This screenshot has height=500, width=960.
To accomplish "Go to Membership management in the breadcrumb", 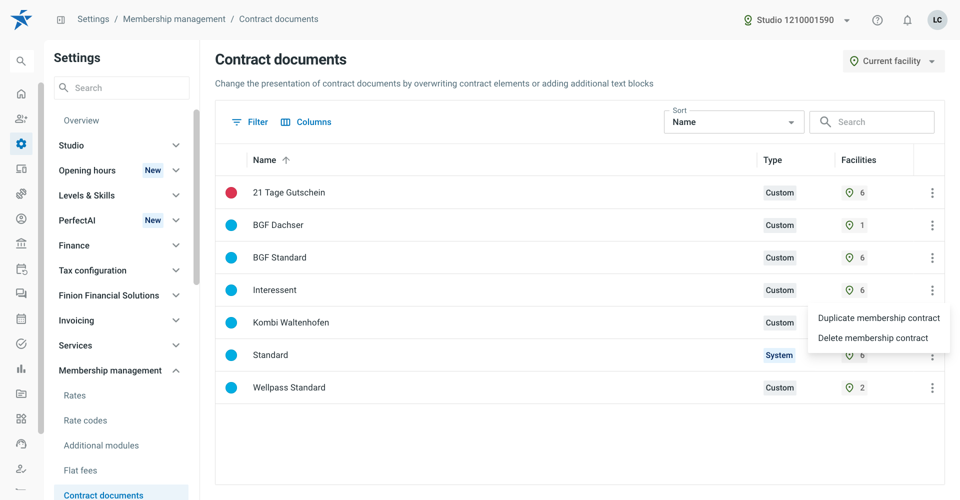I will [174, 19].
